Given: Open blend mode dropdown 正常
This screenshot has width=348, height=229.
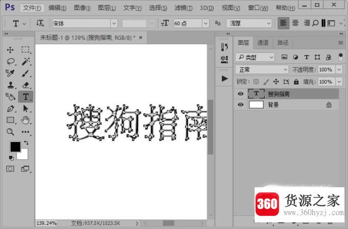Looking at the screenshot, I should coord(262,70).
